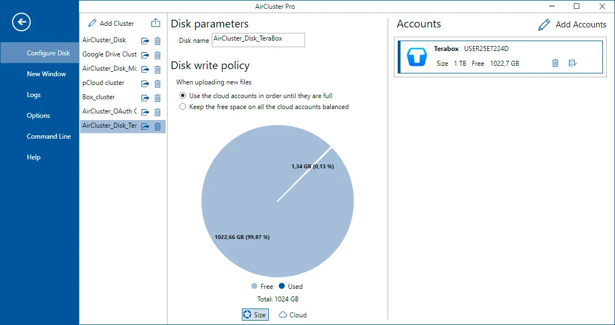
Task: Click the export clusters upload icon
Action: pos(156,22)
